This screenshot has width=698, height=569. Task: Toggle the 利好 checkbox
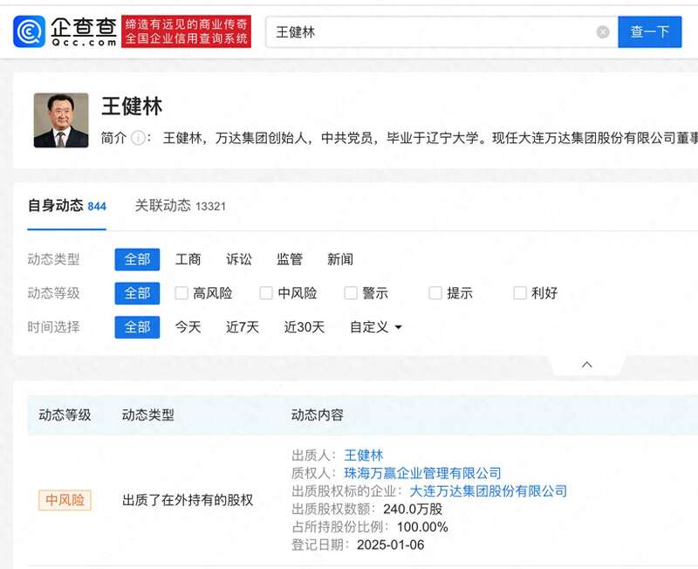point(520,293)
